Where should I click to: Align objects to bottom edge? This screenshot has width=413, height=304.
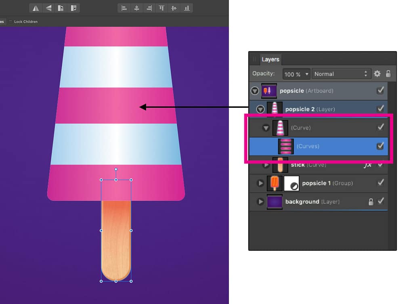coord(187,8)
